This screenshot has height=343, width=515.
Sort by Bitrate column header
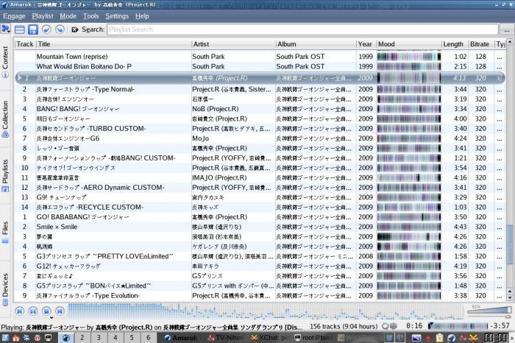480,44
